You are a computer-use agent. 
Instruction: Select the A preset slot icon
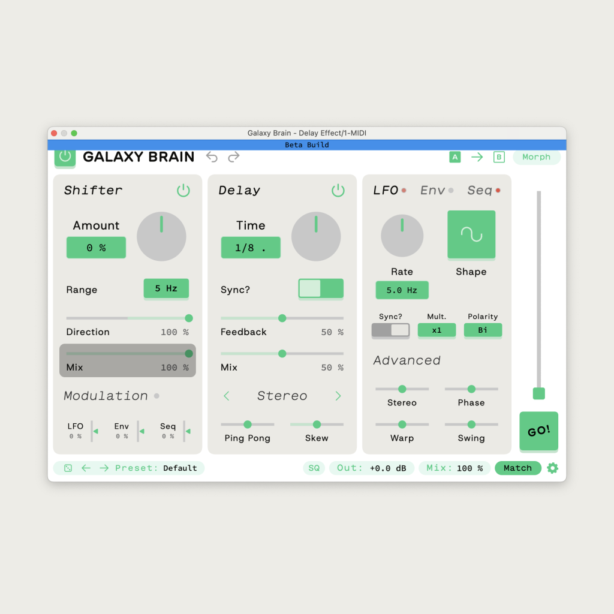pyautogui.click(x=455, y=157)
